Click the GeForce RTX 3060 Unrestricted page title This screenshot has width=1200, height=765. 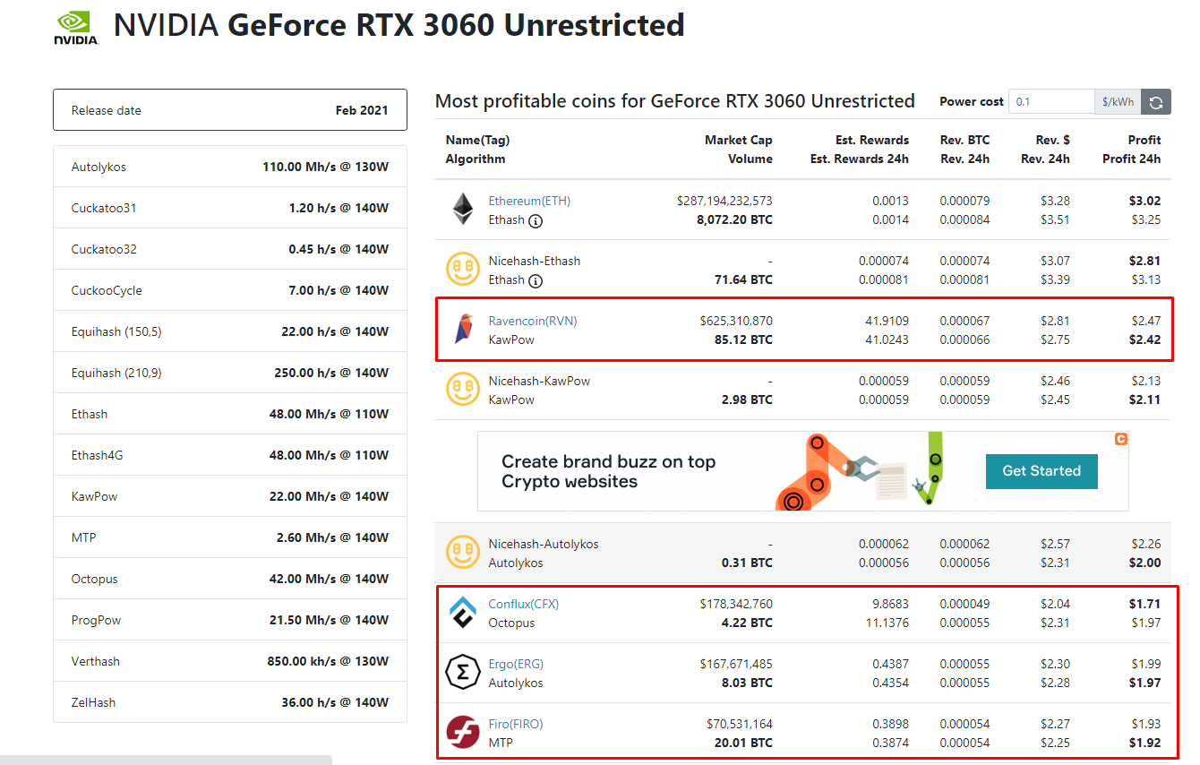(x=399, y=25)
